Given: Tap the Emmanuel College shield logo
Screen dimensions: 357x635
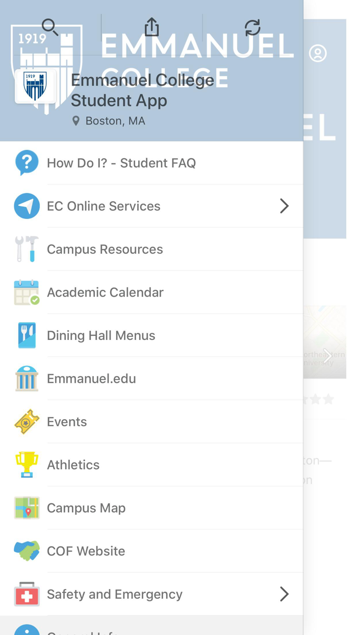Looking at the screenshot, I should click(35, 86).
